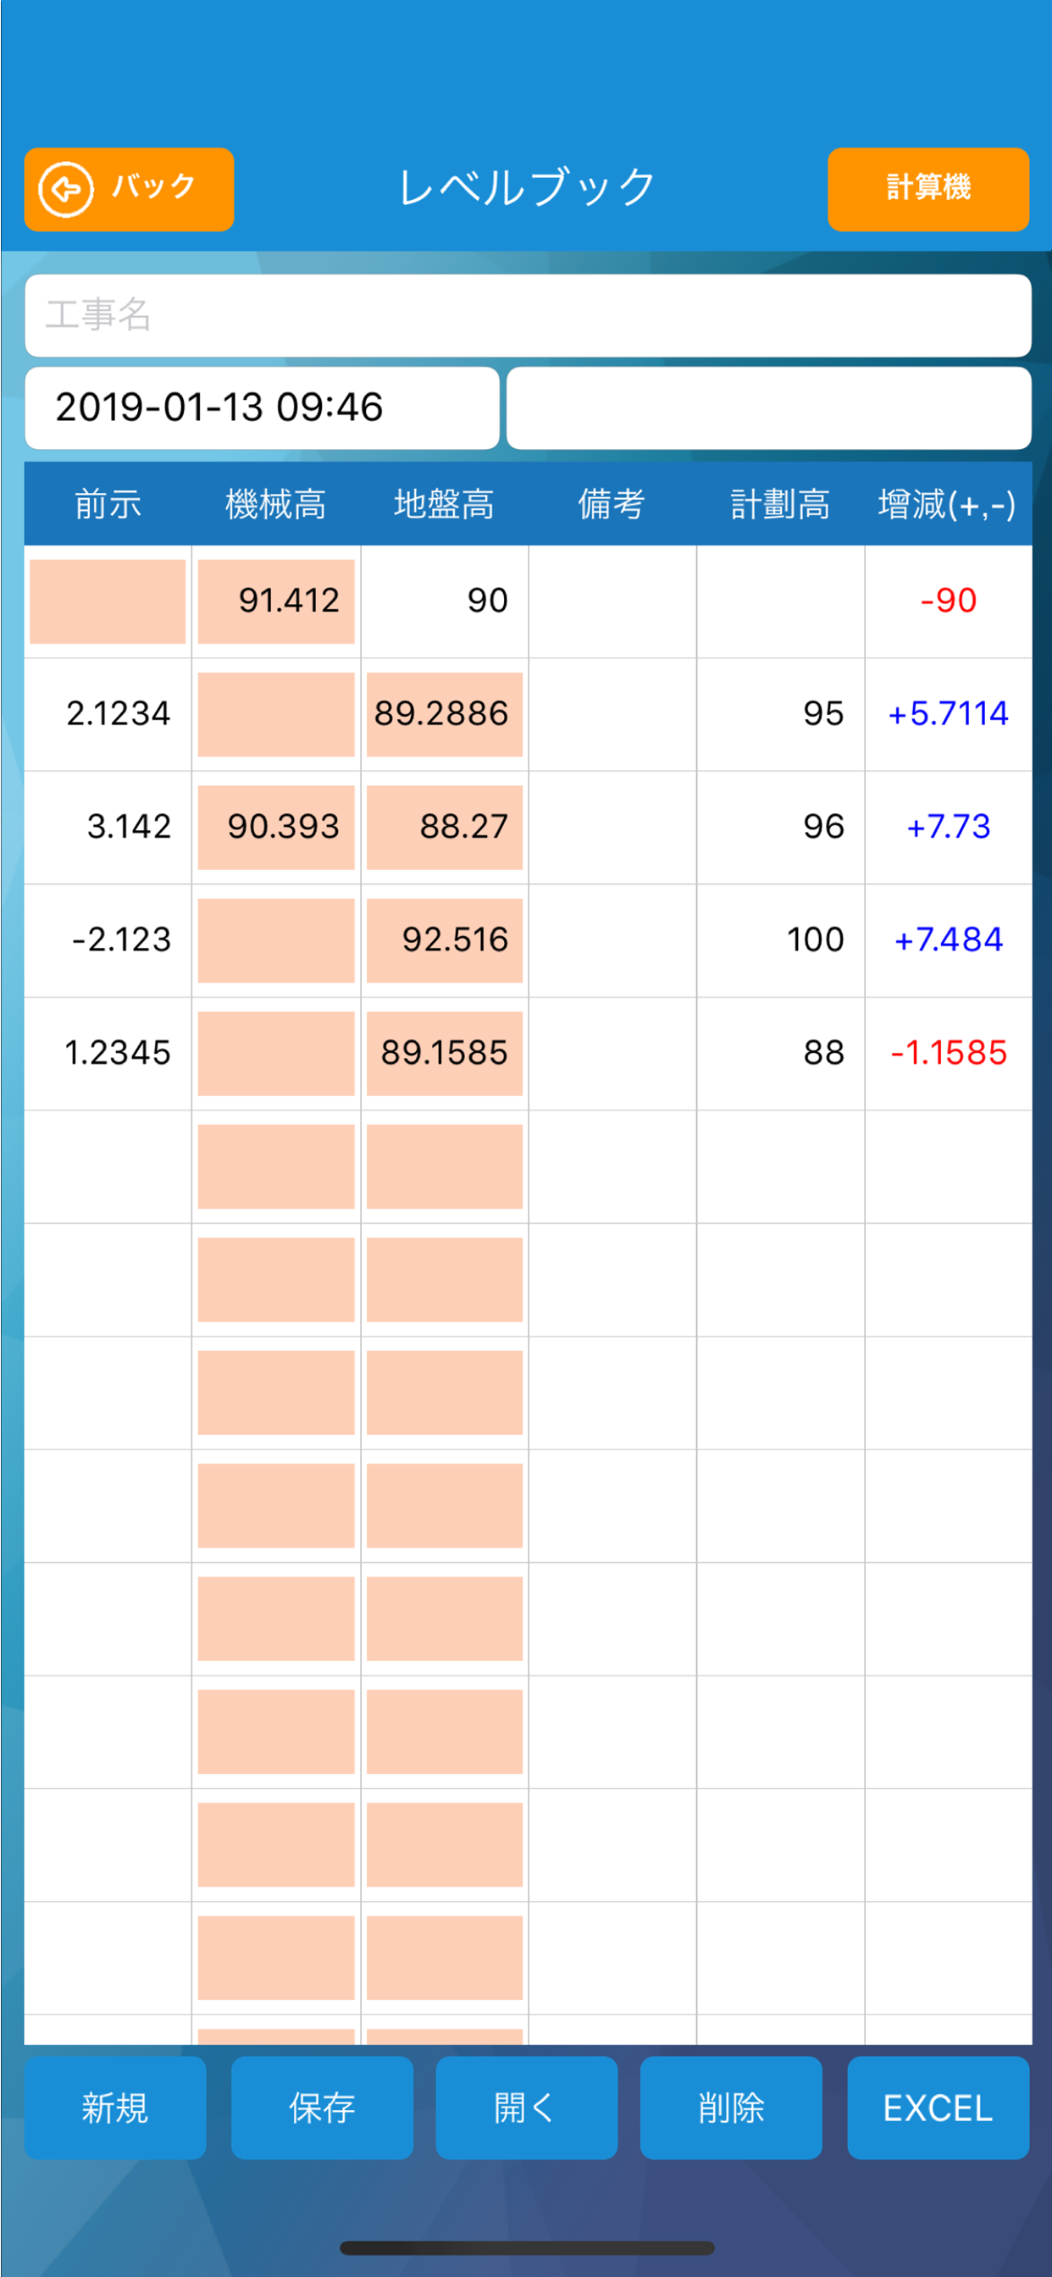Select the -2.123 foresight cell
Image resolution: width=1052 pixels, height=2277 pixels.
(108, 940)
